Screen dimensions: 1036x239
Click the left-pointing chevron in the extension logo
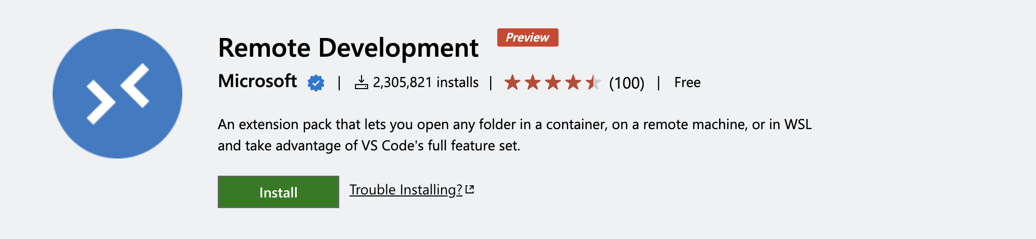coord(135,85)
